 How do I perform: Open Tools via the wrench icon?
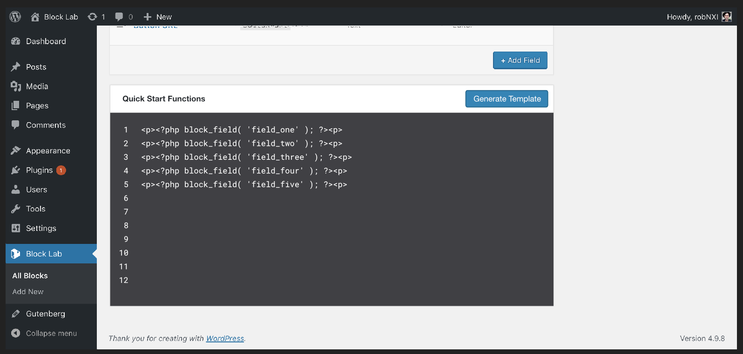point(15,209)
